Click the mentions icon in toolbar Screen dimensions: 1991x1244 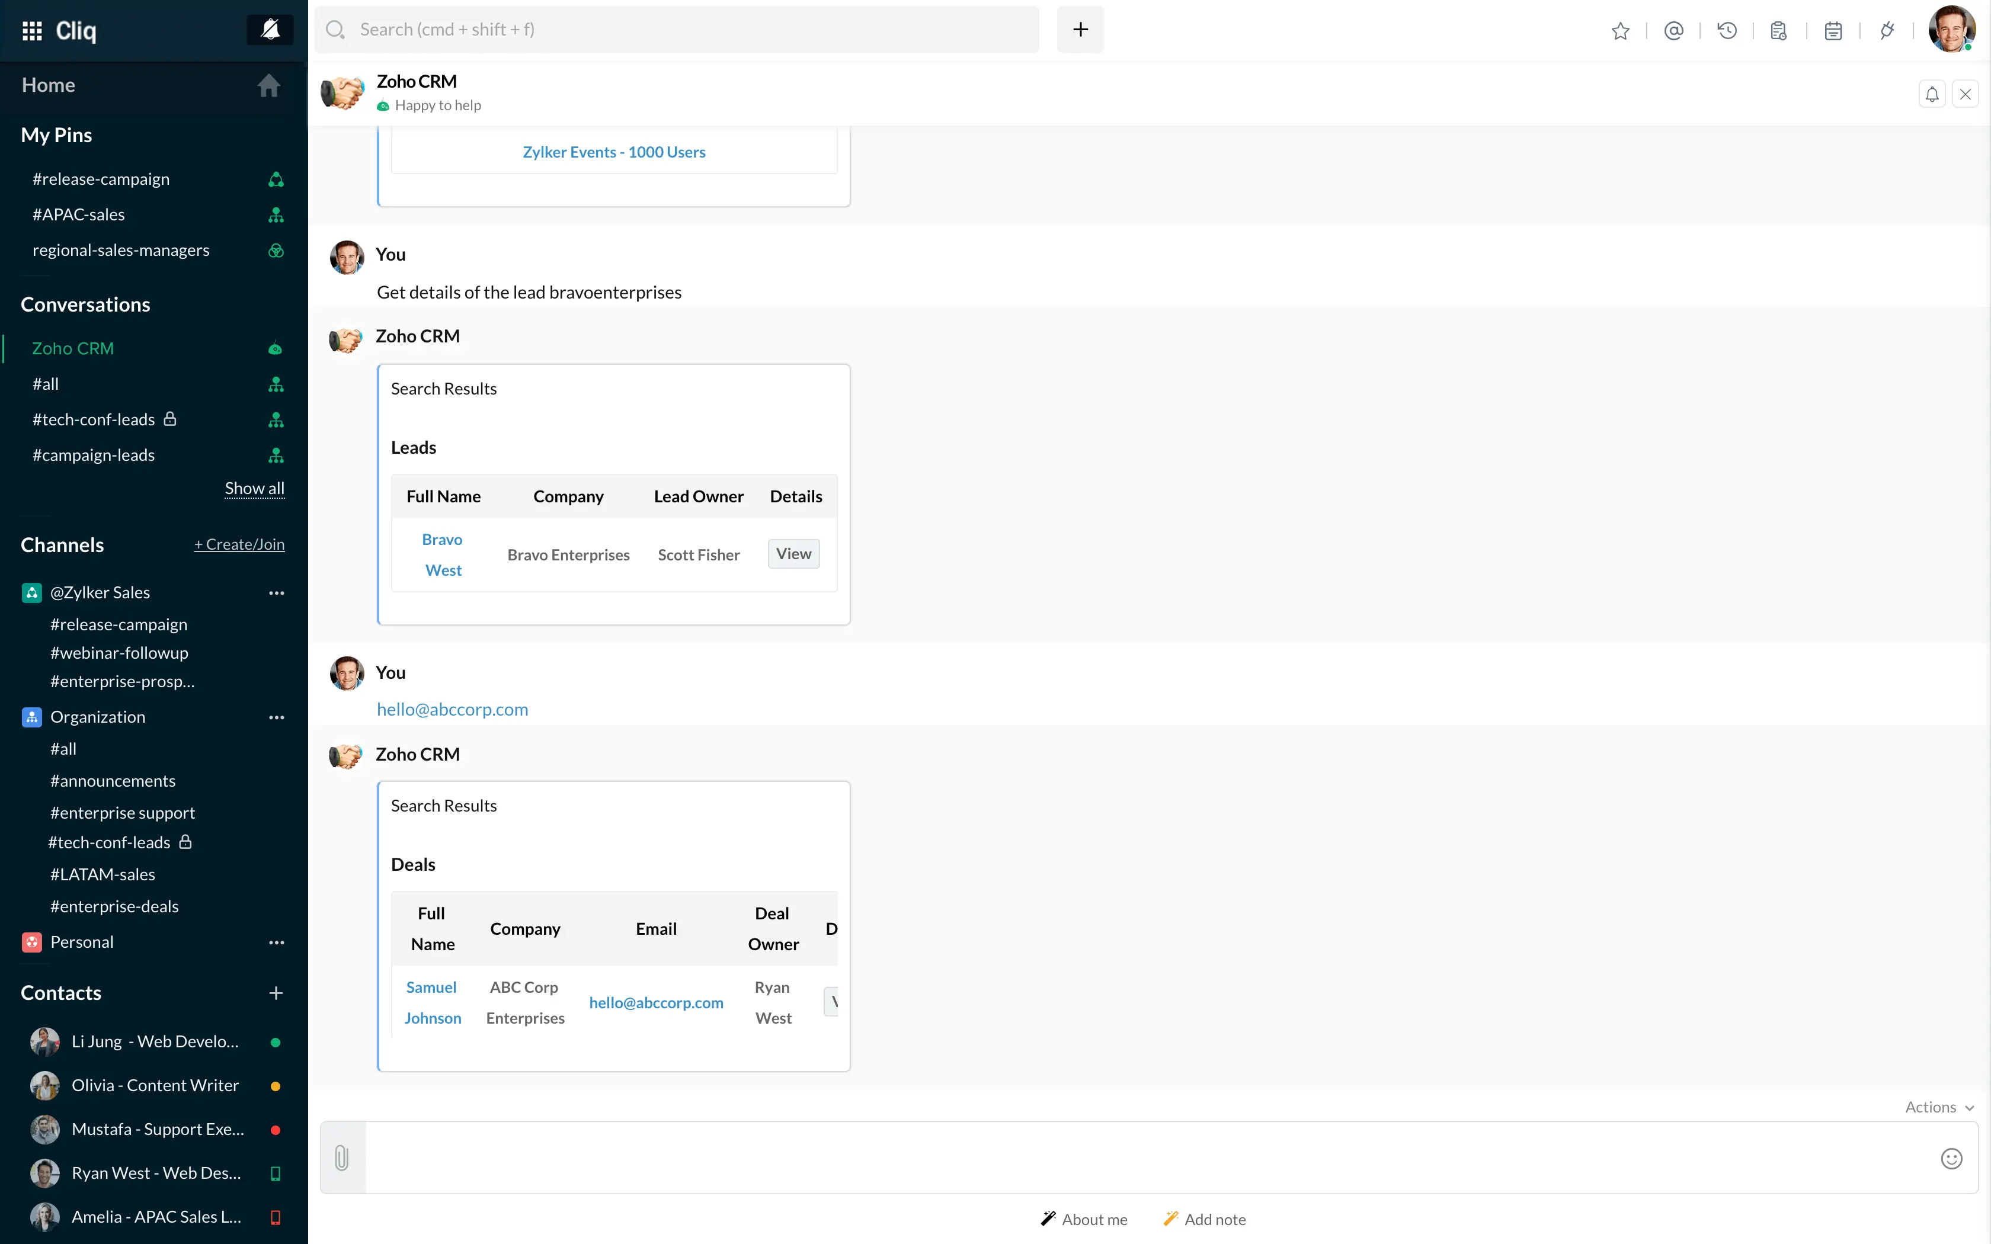pyautogui.click(x=1674, y=30)
